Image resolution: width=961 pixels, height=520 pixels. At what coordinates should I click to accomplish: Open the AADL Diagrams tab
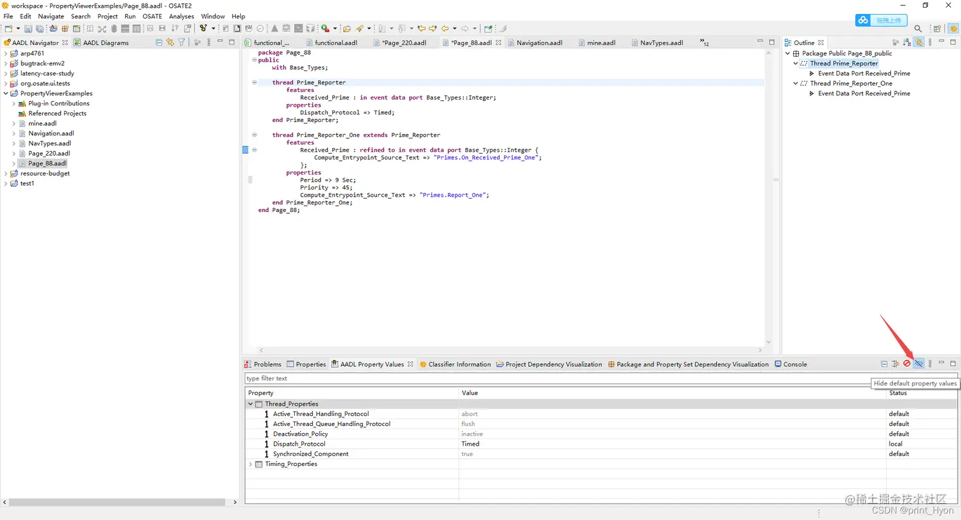pyautogui.click(x=101, y=43)
